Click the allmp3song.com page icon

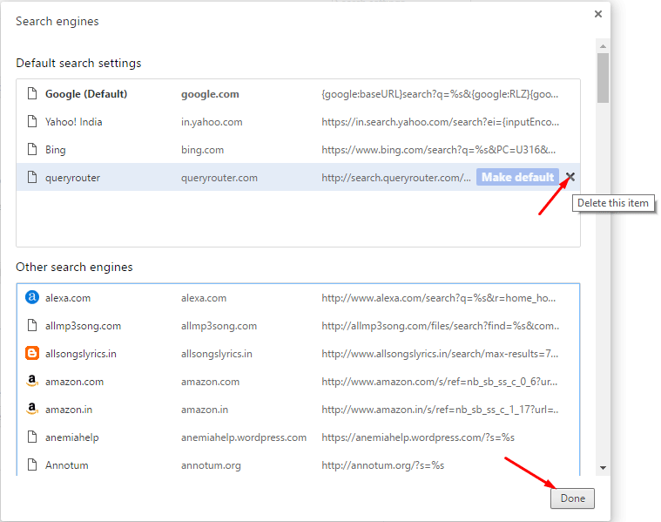click(32, 325)
